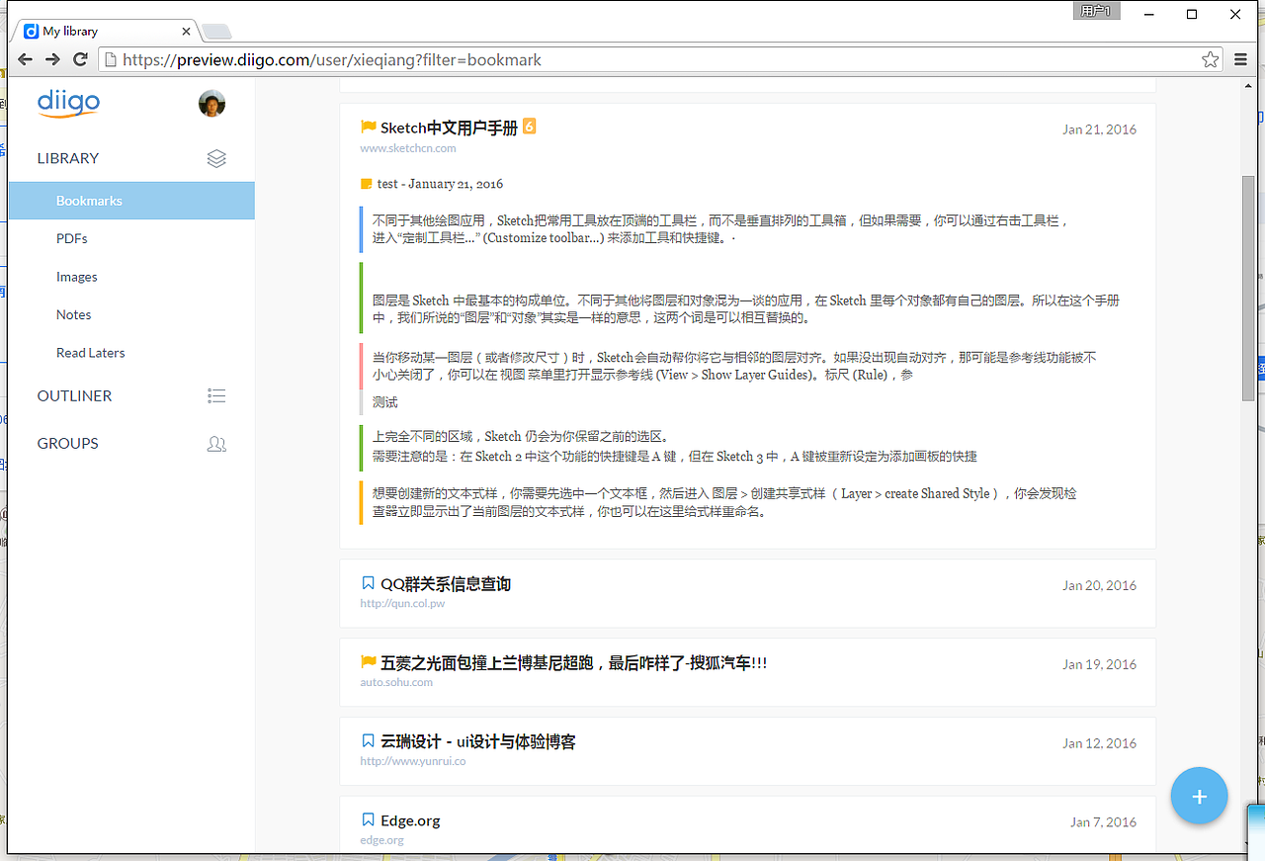Click the Jan 12, 2016 date
The image size is (1265, 861).
pos(1099,743)
